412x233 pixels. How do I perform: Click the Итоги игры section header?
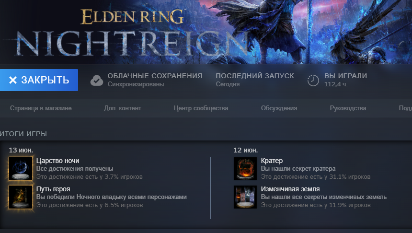click(23, 134)
